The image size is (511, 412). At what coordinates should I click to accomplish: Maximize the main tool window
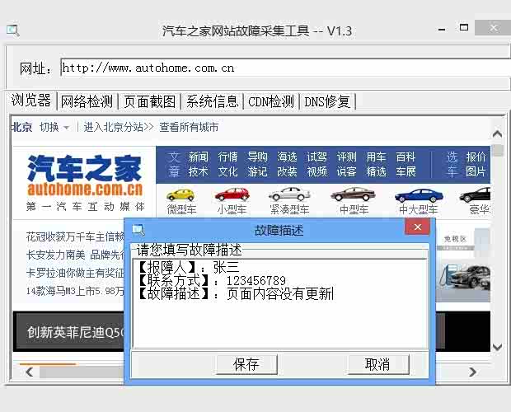464,28
